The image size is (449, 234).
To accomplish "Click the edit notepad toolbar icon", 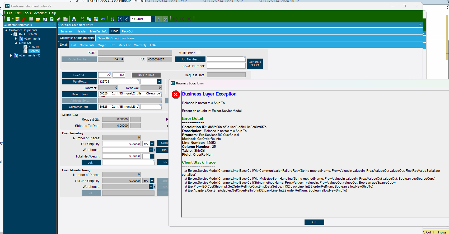I will click(x=66, y=19).
